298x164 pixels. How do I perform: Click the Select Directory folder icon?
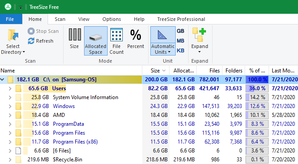pos(13,35)
